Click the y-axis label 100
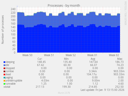 coord(13,34)
